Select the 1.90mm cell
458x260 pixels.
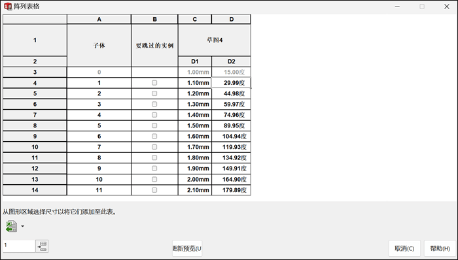tap(195, 169)
